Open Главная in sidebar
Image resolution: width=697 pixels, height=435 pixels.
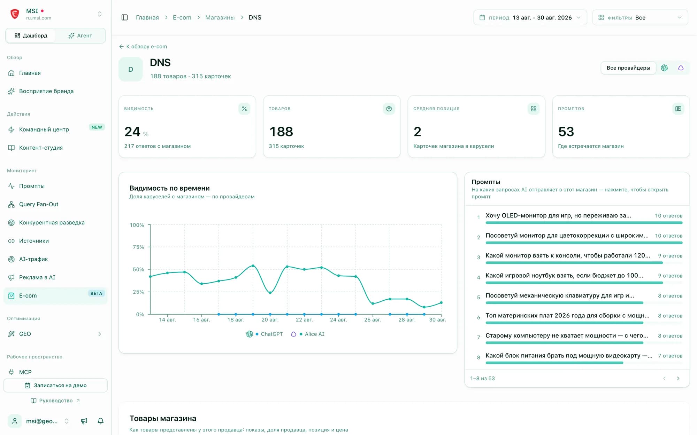pos(56,73)
